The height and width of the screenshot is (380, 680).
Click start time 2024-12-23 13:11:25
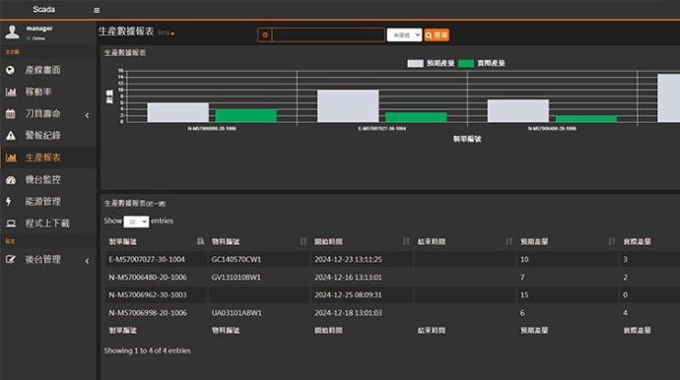pyautogui.click(x=348, y=259)
